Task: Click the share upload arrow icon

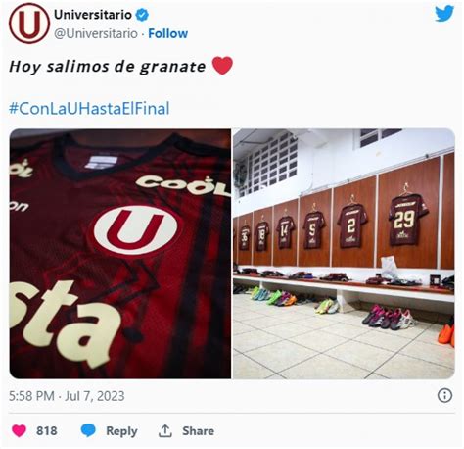Action: point(165,430)
